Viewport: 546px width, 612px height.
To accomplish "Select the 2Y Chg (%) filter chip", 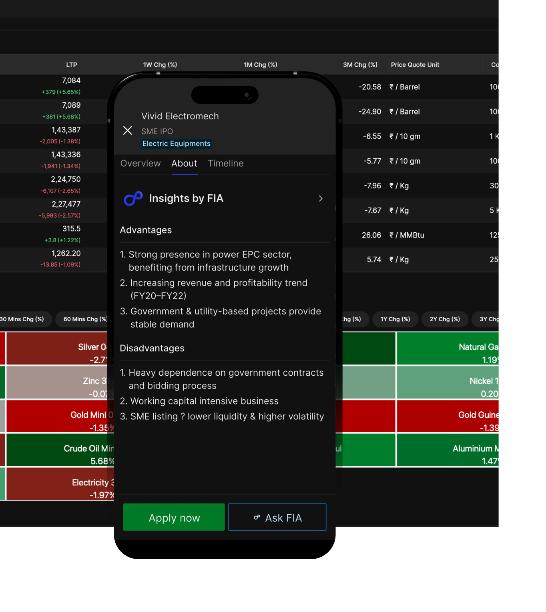I will [445, 319].
